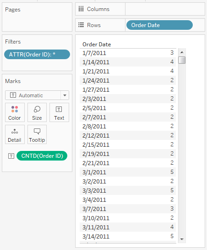207x250 pixels.
Task: Click the empty Columns shelf area
Action: [x=165, y=9]
